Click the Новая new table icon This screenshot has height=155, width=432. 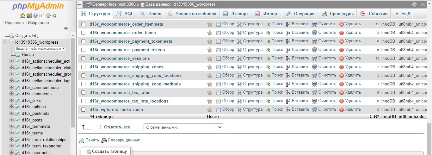tap(18, 55)
